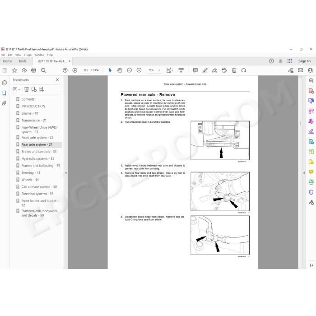Screen dimensions: 316x316
Task: Open notifications bell icon
Action: 280,61
